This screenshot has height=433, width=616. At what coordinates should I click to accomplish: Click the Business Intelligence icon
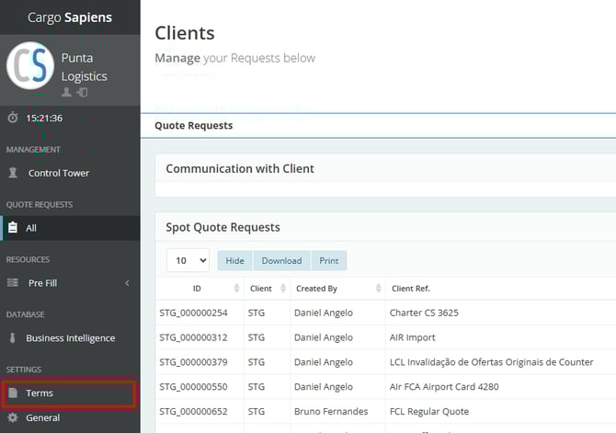click(x=13, y=338)
